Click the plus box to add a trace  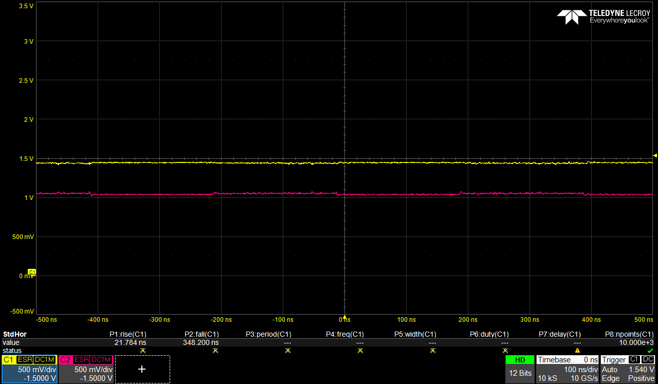(142, 369)
